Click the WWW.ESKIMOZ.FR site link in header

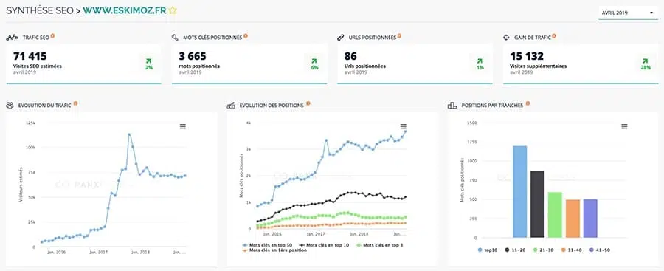click(124, 10)
